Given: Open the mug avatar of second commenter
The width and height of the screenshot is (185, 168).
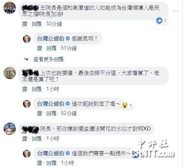Looking at the screenshot, I should (10, 73).
